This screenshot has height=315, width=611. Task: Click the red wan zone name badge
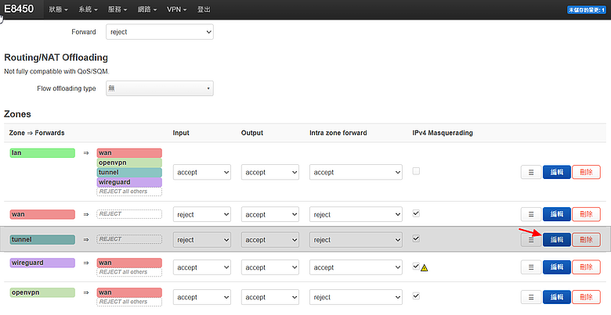[42, 214]
